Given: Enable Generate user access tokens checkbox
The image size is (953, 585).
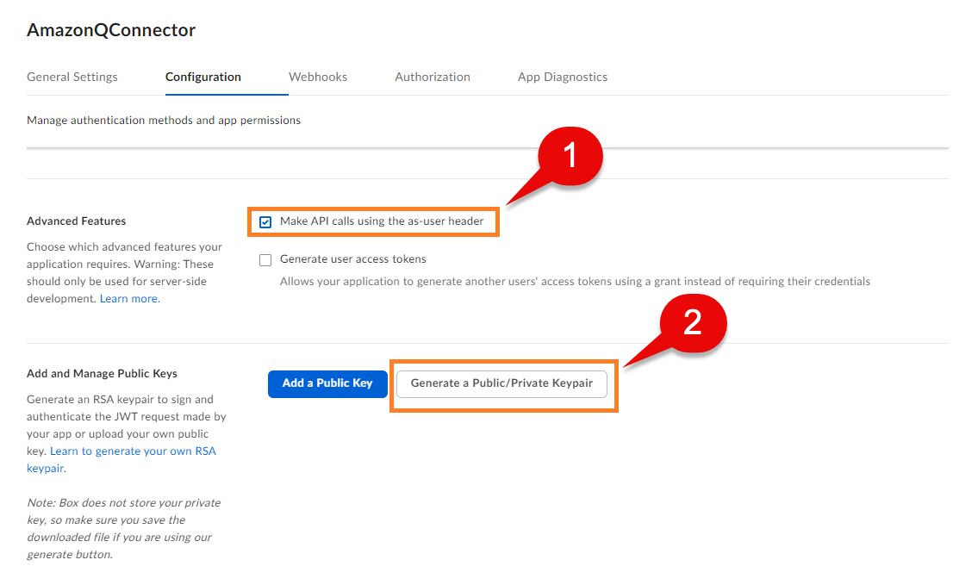Looking at the screenshot, I should pyautogui.click(x=265, y=260).
